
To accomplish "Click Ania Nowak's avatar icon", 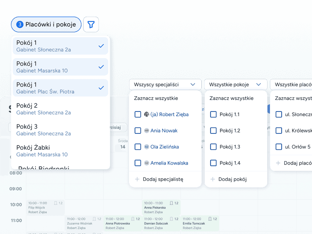I will click(147, 131).
